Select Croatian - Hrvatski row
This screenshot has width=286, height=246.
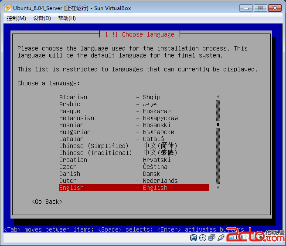pyautogui.click(x=134, y=160)
